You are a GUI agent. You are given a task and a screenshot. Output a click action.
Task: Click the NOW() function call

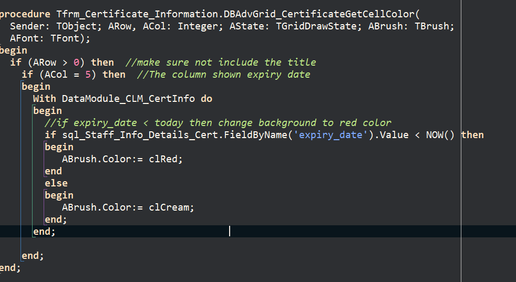pos(440,135)
